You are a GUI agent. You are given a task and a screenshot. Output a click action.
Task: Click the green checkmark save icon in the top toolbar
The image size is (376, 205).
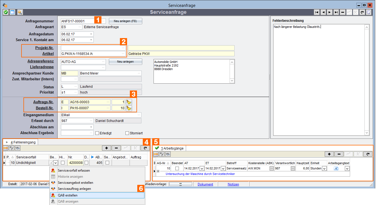[6, 12]
